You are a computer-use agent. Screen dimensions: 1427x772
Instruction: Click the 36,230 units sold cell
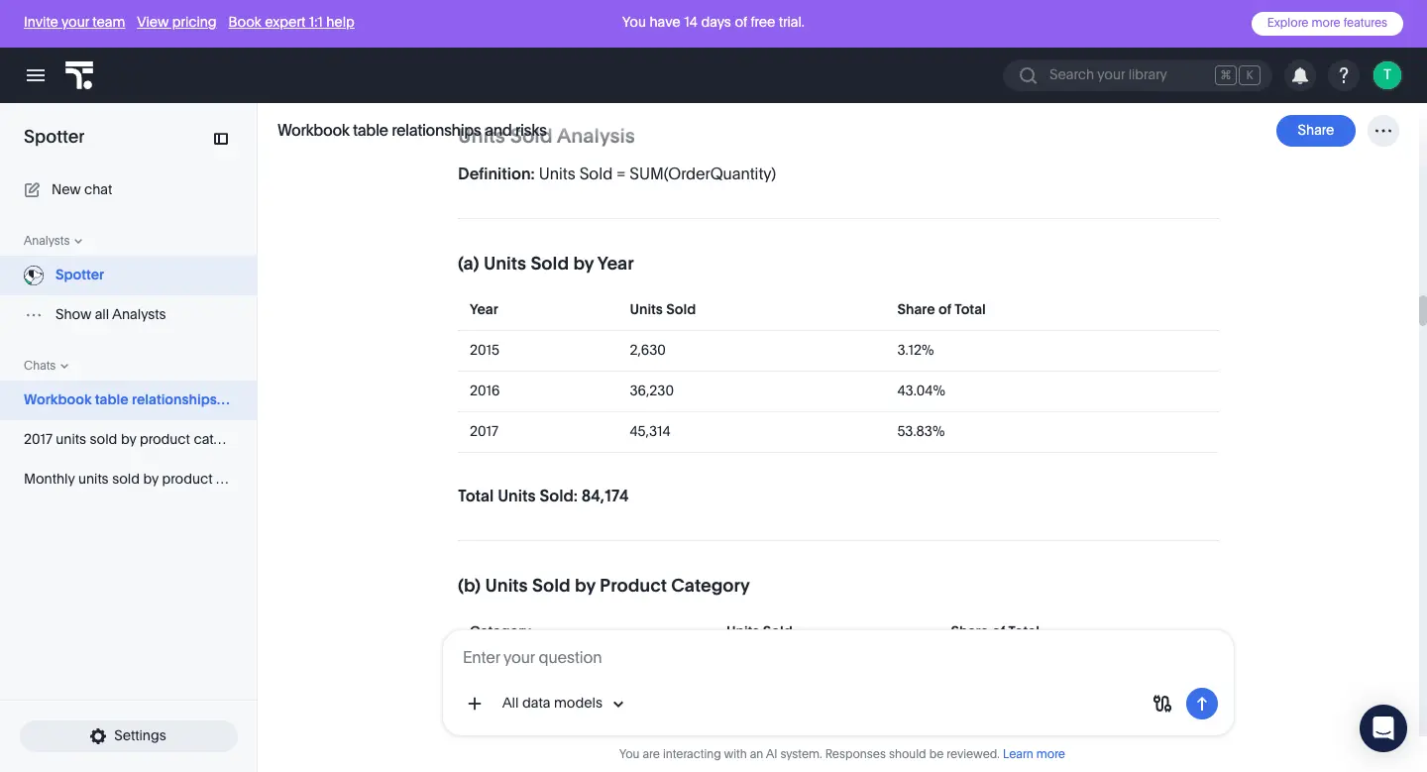[x=652, y=391]
